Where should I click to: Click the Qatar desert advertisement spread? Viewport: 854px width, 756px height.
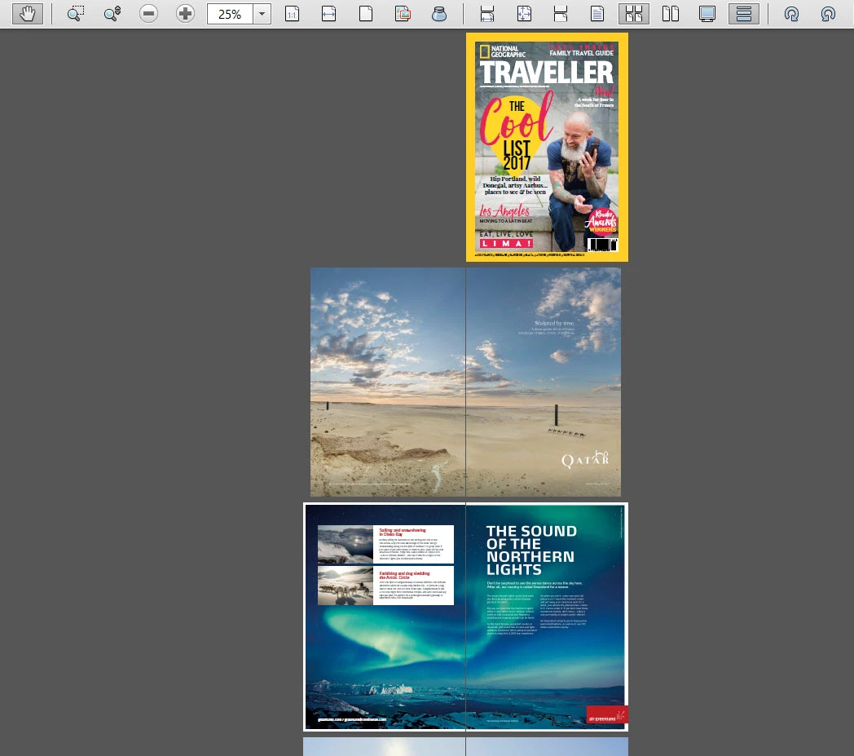465,382
